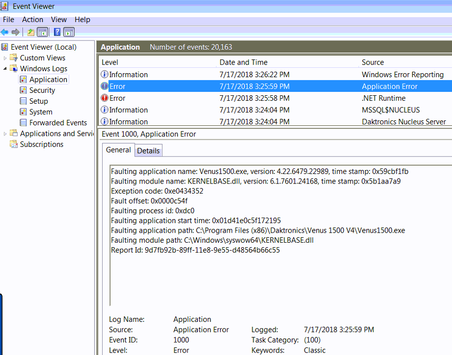Select the System log in tree
Screen dimensions: 452x355
(x=41, y=112)
